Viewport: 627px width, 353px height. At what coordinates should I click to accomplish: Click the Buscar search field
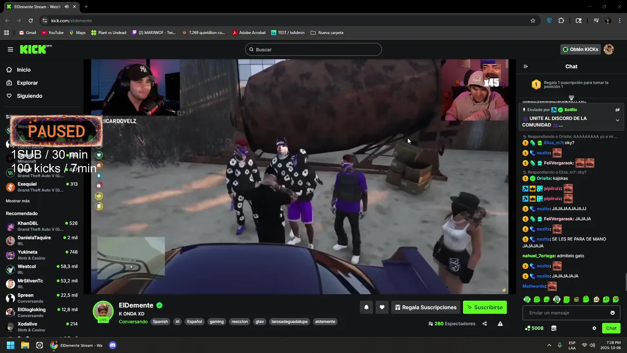point(313,50)
